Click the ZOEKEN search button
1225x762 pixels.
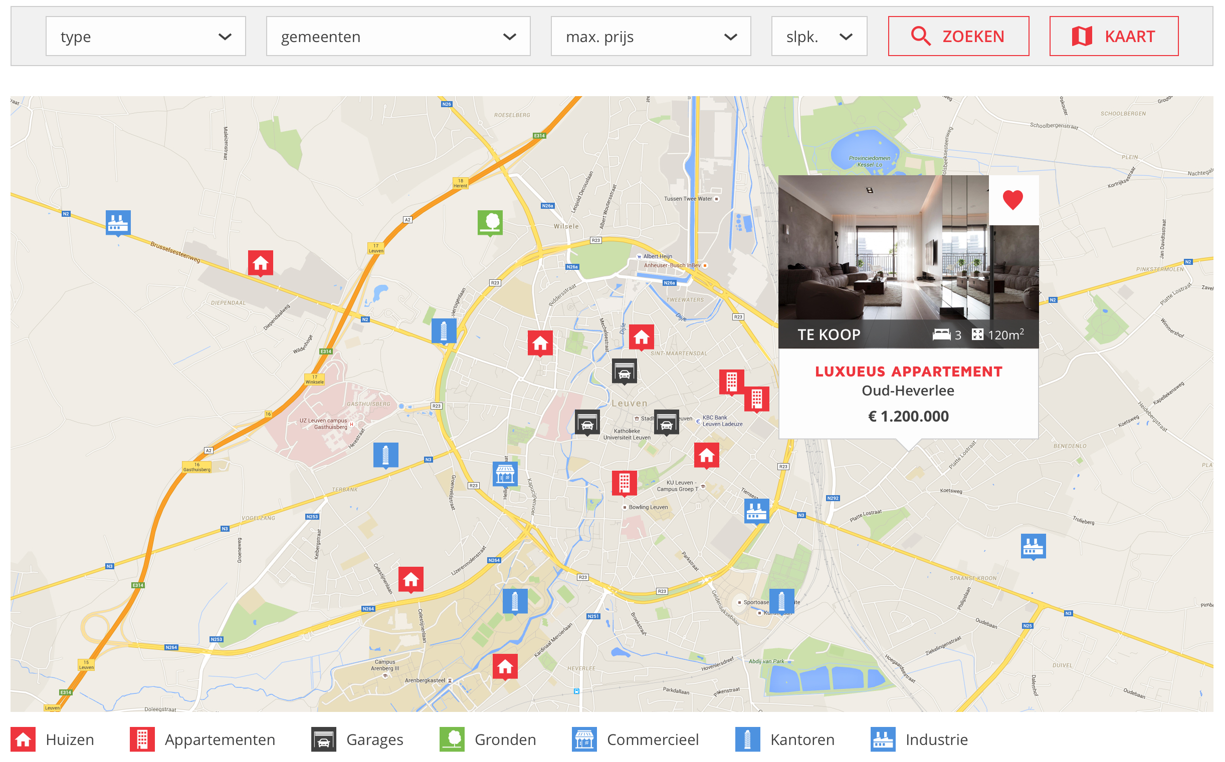959,36
